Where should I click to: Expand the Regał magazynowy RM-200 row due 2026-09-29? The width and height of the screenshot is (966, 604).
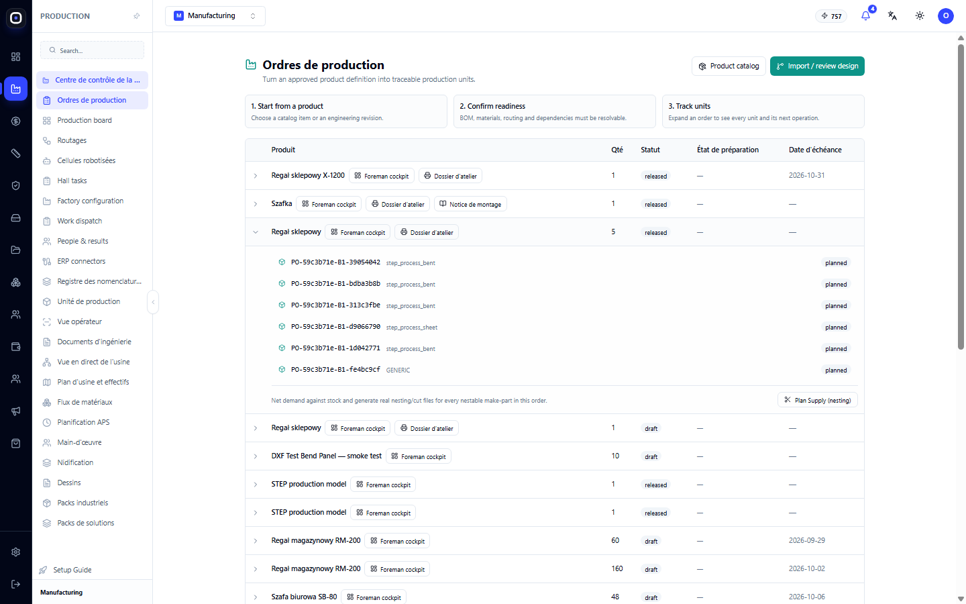coord(256,541)
